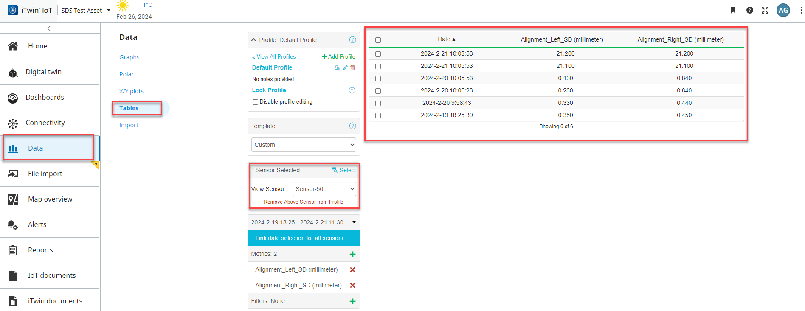Switch to the Graphs data view
Image resolution: width=805 pixels, height=311 pixels.
coord(129,57)
